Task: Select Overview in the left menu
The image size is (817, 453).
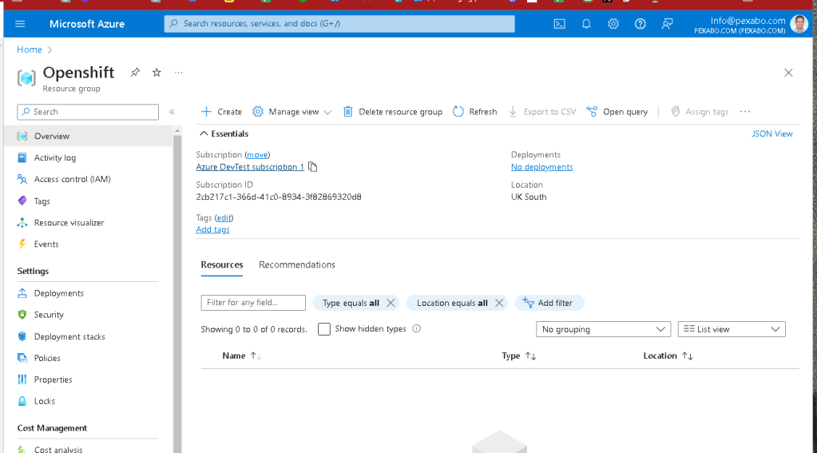Action: [88, 136]
